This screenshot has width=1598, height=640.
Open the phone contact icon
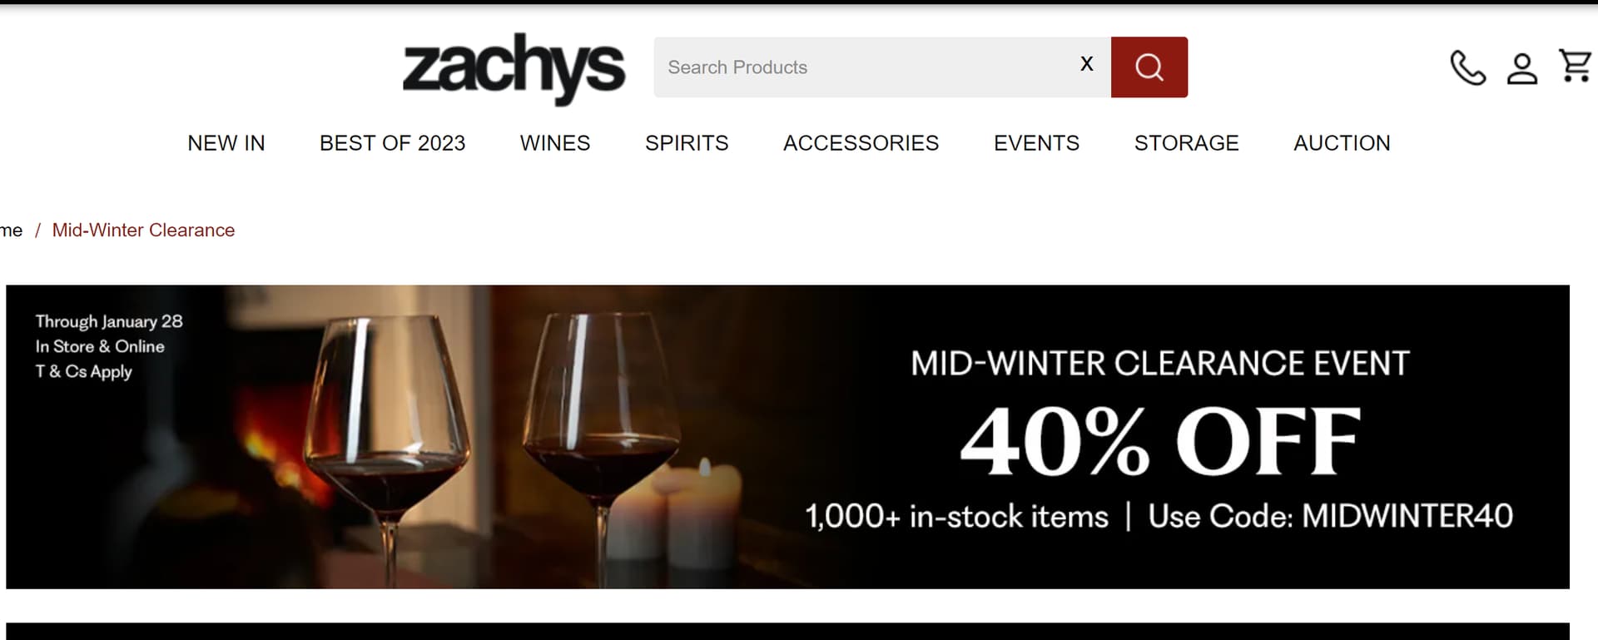[1467, 67]
